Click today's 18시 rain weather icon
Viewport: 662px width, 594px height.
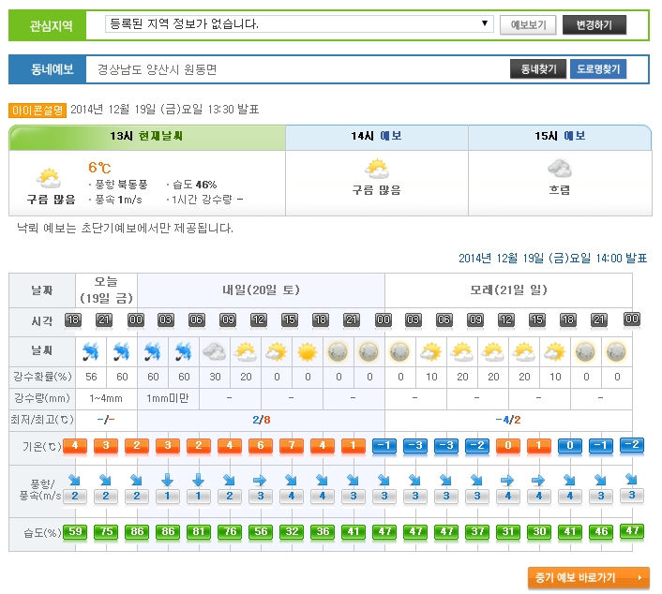pyautogui.click(x=91, y=352)
